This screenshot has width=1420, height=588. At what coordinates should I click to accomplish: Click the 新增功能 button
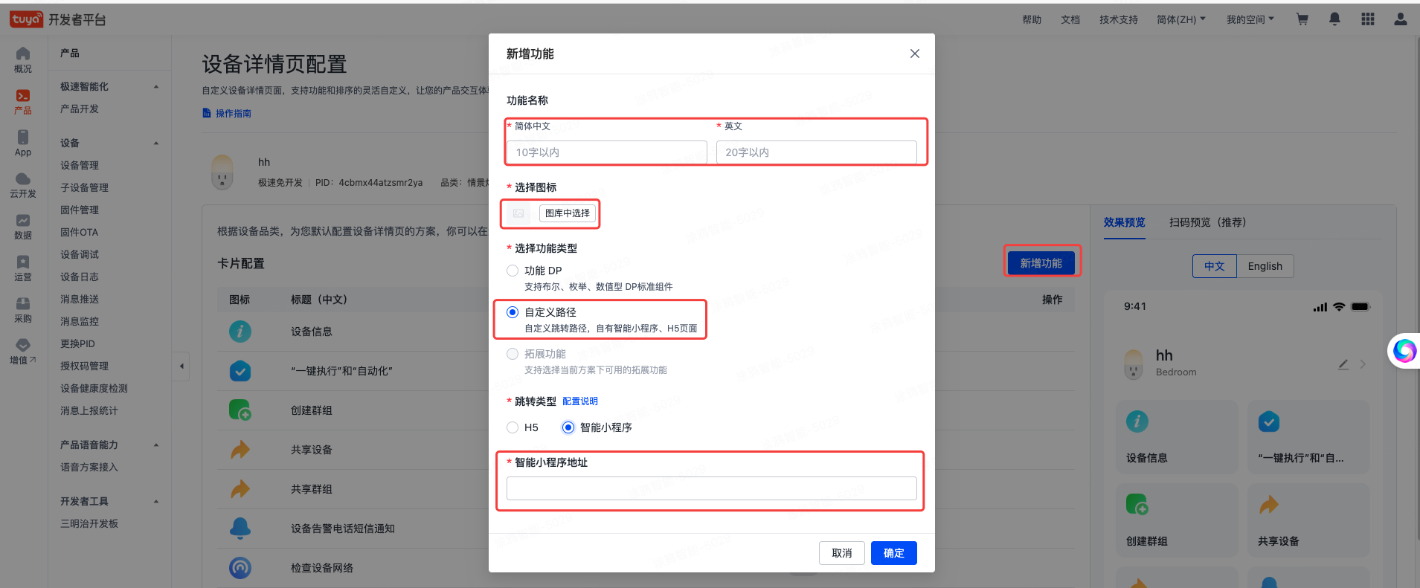coord(1041,263)
